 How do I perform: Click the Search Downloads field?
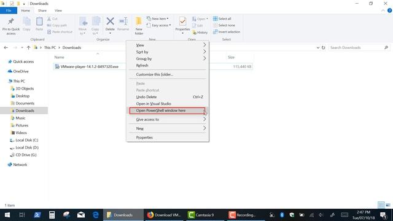coord(359,48)
